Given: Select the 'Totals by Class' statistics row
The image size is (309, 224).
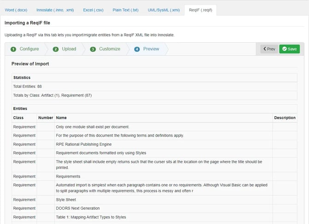Looking at the screenshot, I should (x=154, y=95).
